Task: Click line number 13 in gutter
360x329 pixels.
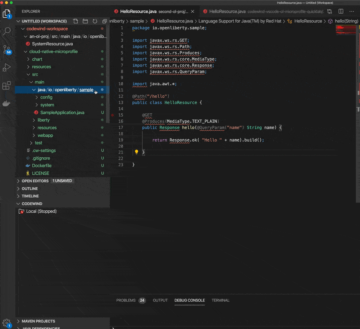Action: click(120, 103)
